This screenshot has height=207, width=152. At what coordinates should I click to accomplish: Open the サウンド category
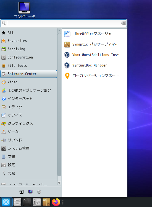tap(28, 140)
